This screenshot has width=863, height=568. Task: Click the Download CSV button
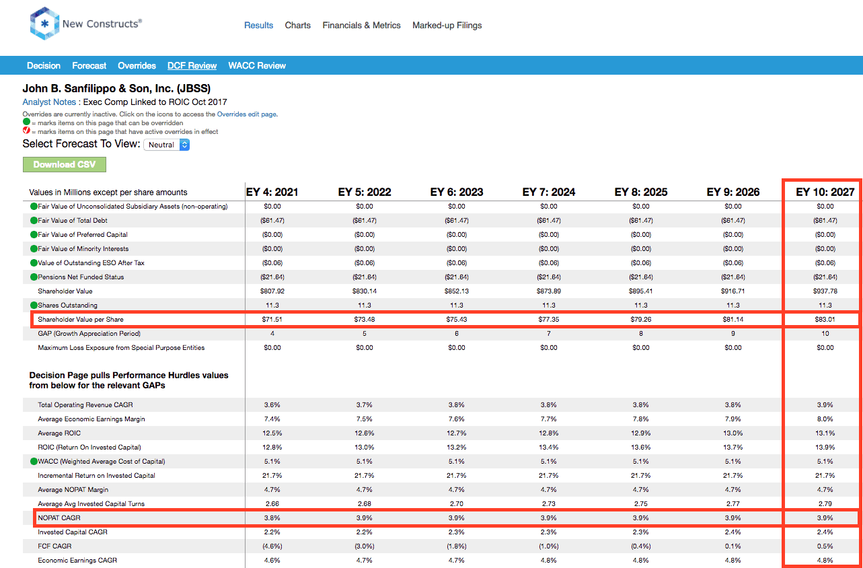click(65, 165)
